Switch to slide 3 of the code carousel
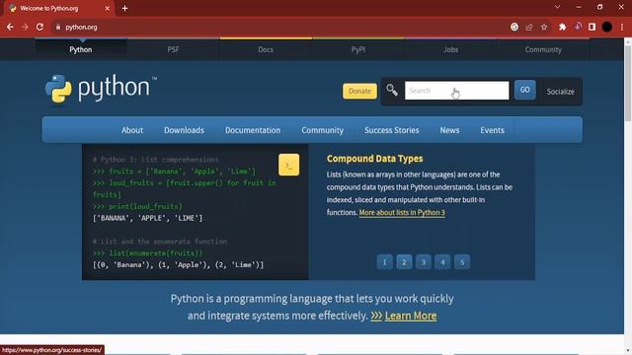Image resolution: width=632 pixels, height=355 pixels. pos(424,262)
